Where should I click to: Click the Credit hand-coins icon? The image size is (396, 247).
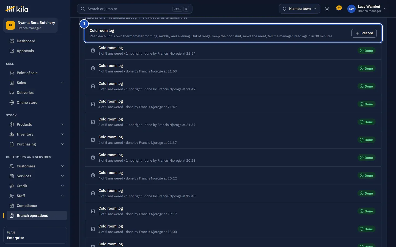[x=12, y=186]
